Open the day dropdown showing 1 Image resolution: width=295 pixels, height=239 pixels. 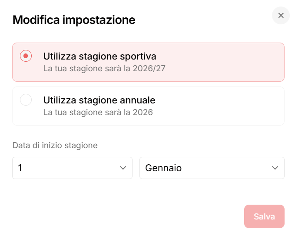click(72, 168)
